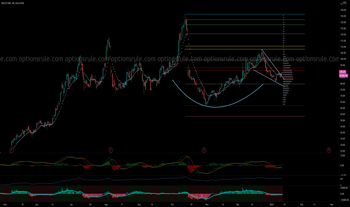Select the upper pink current price label

[x=342, y=72]
